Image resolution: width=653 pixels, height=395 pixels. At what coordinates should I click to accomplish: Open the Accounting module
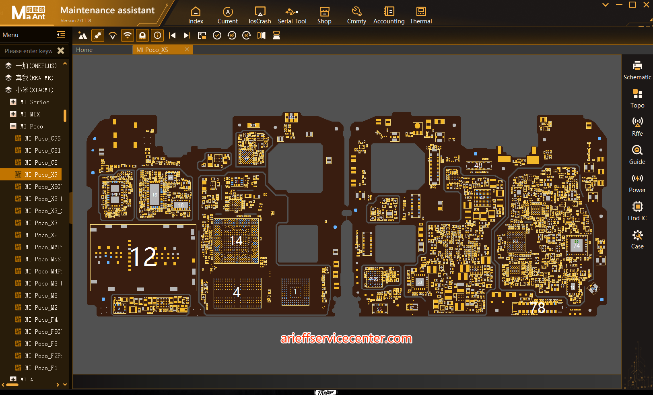(389, 15)
